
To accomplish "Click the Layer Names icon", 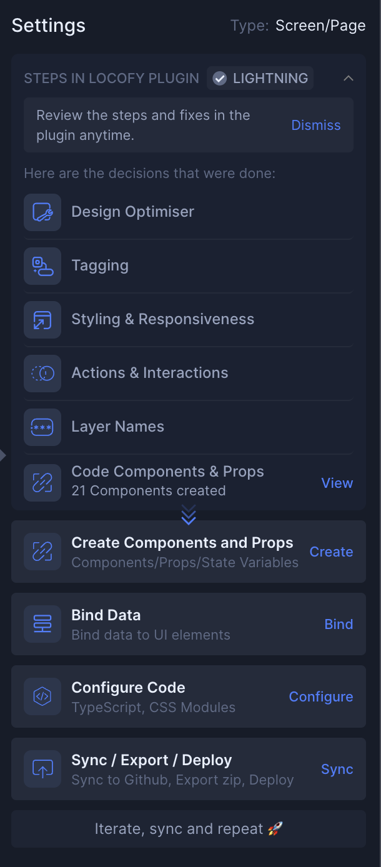I will point(42,427).
